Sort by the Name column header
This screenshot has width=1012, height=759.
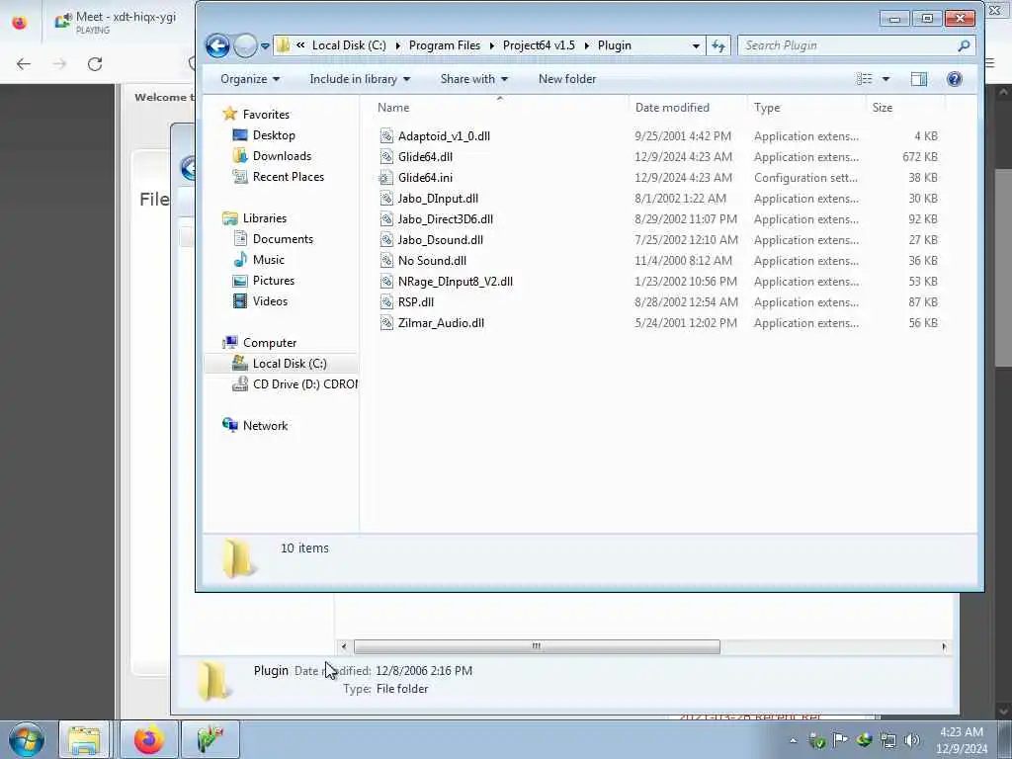click(x=499, y=107)
